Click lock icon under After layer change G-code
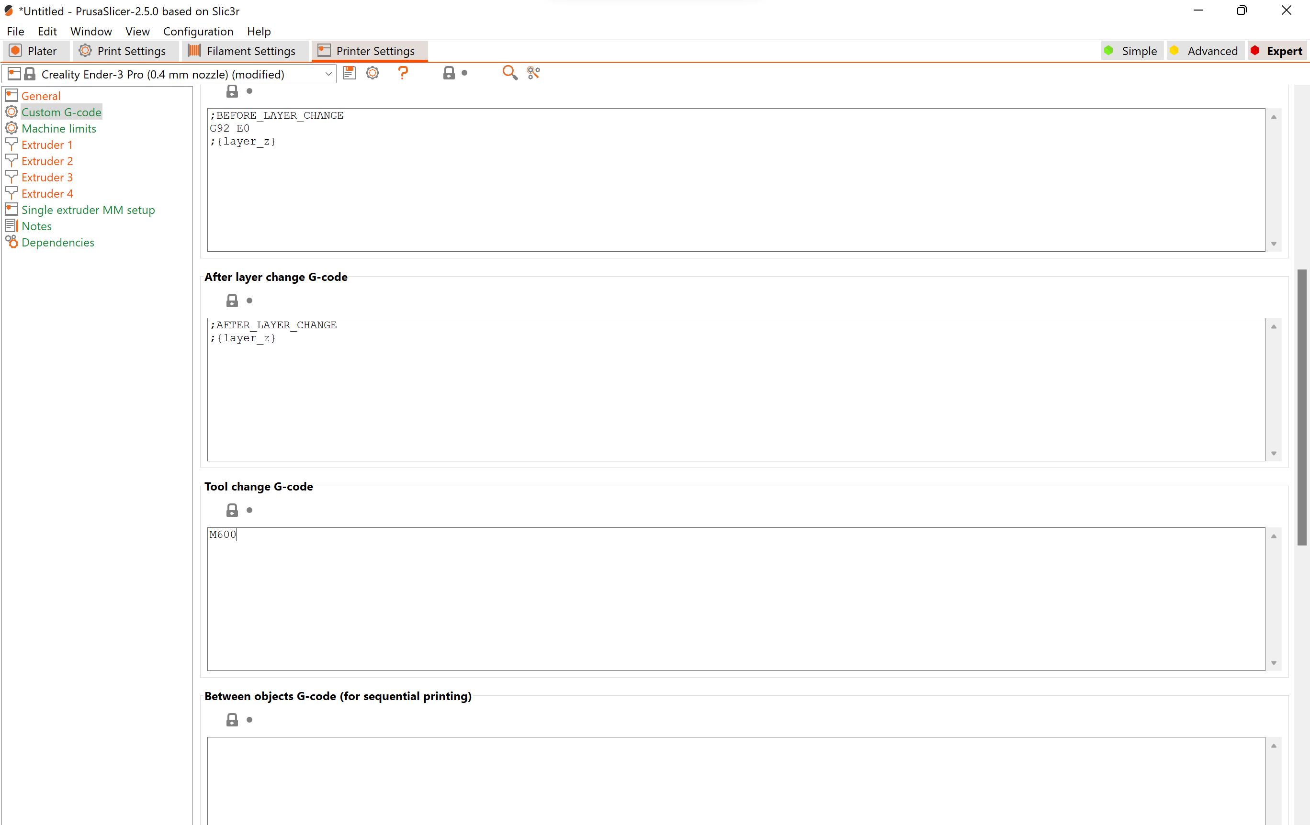 232,301
